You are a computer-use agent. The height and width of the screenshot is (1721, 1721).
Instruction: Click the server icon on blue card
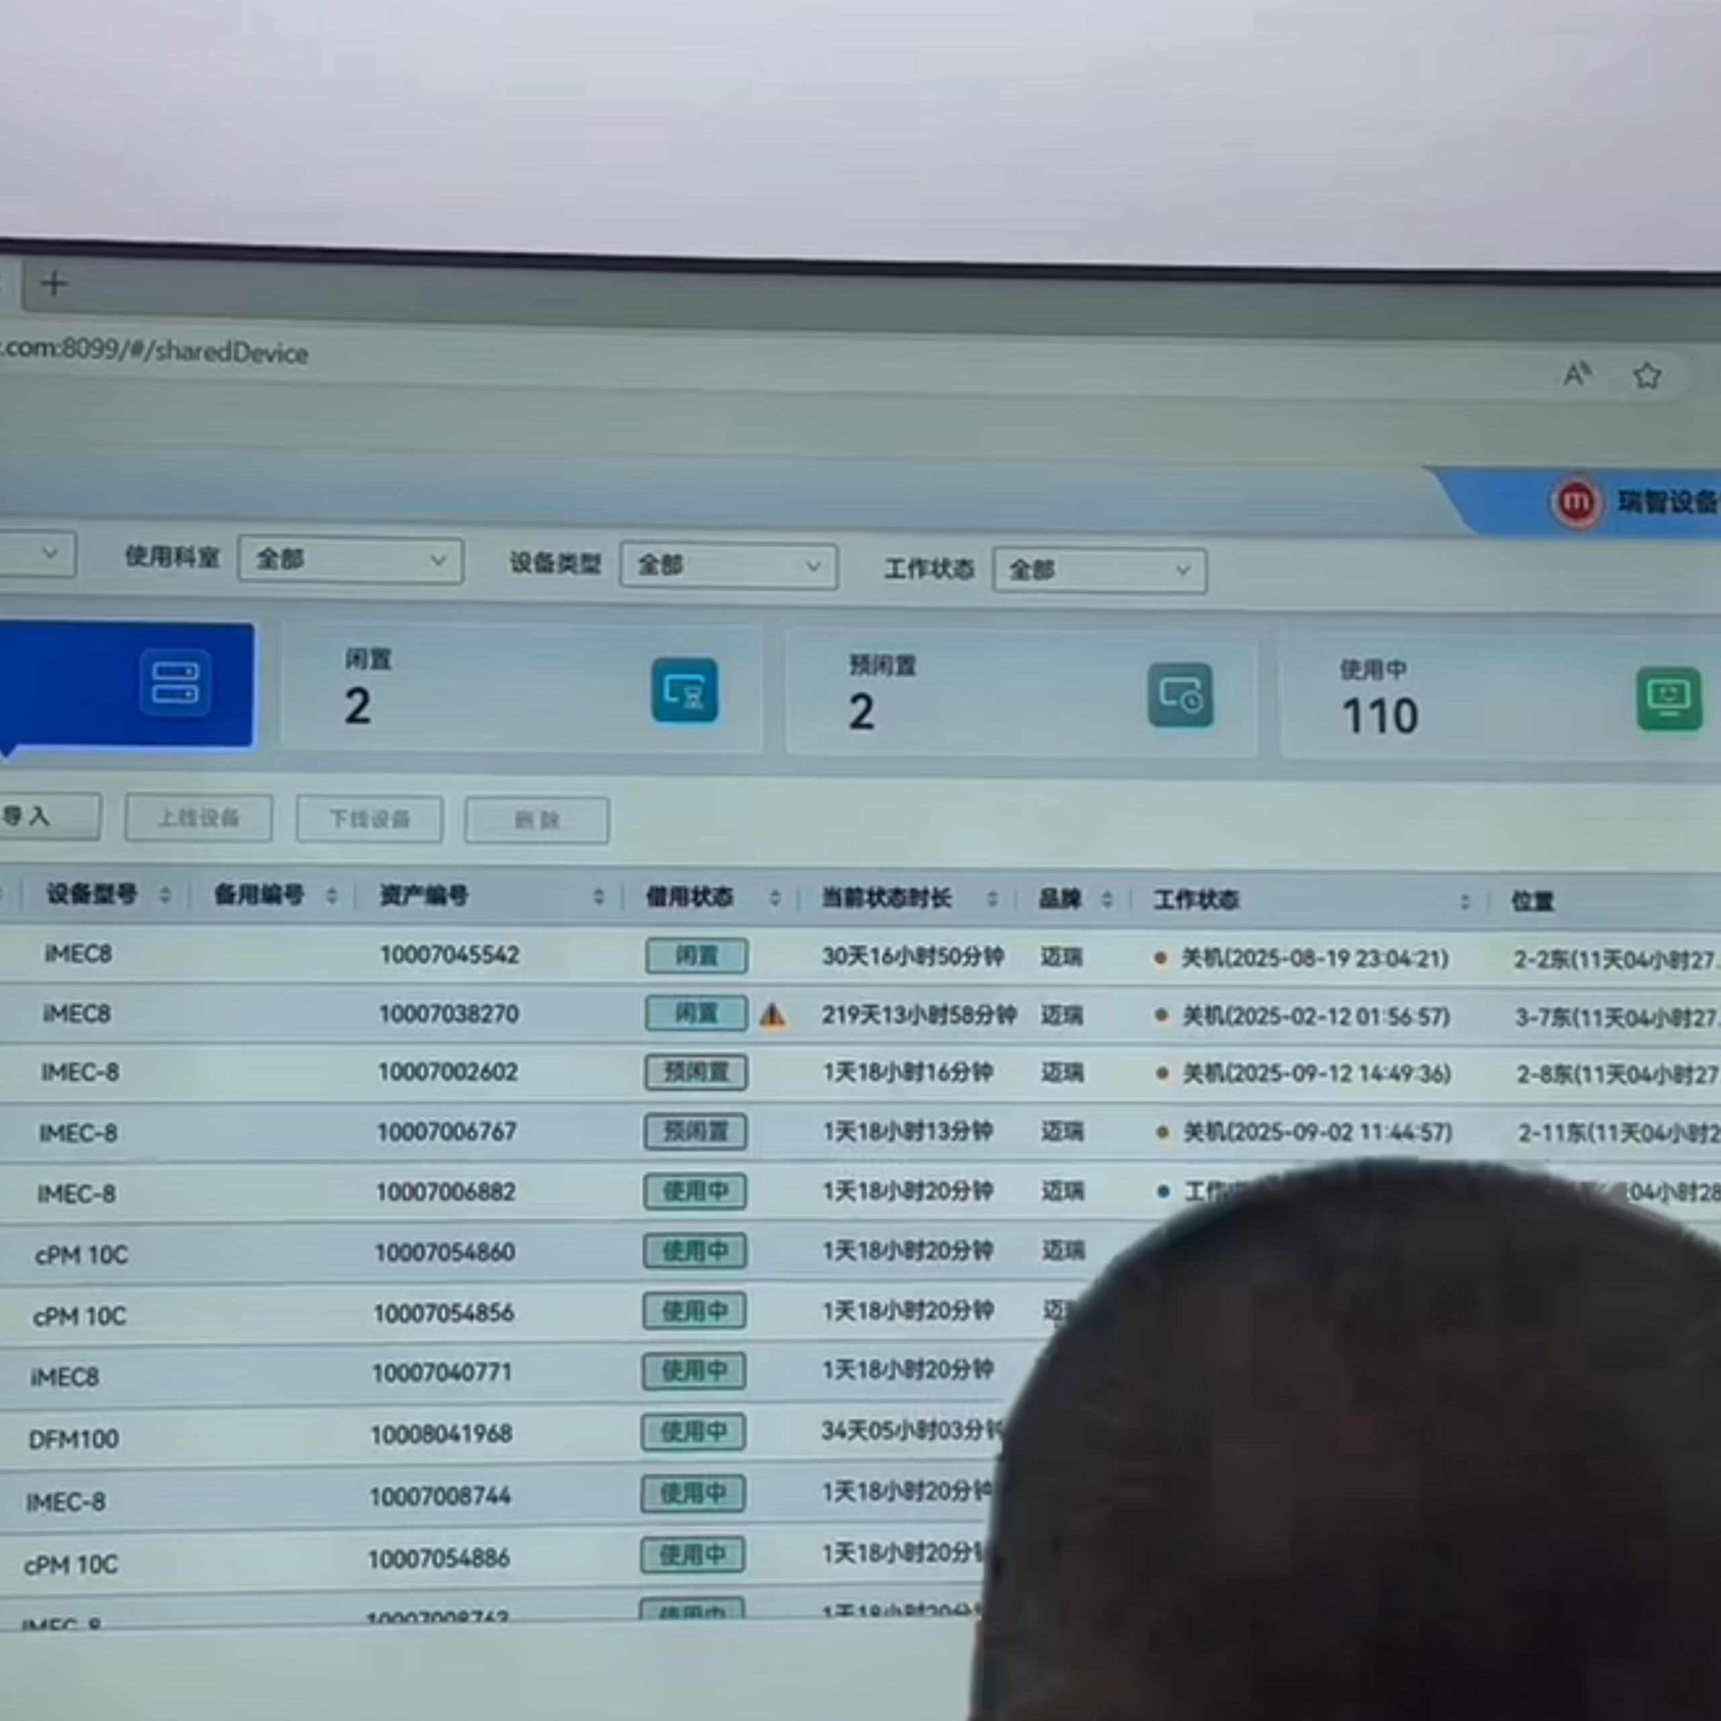pos(175,683)
